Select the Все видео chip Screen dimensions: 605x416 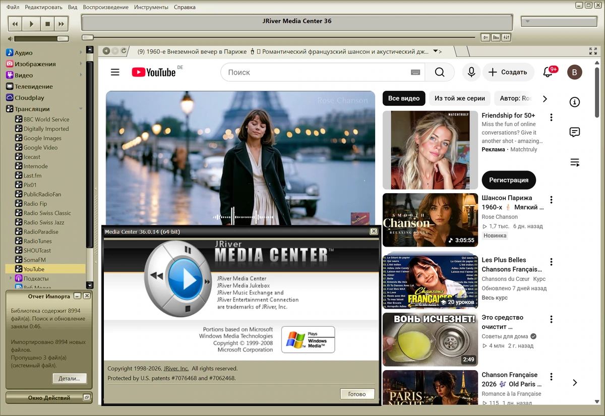(404, 98)
